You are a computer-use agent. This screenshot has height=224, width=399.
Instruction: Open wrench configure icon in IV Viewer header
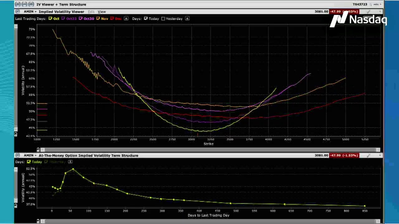(369, 12)
